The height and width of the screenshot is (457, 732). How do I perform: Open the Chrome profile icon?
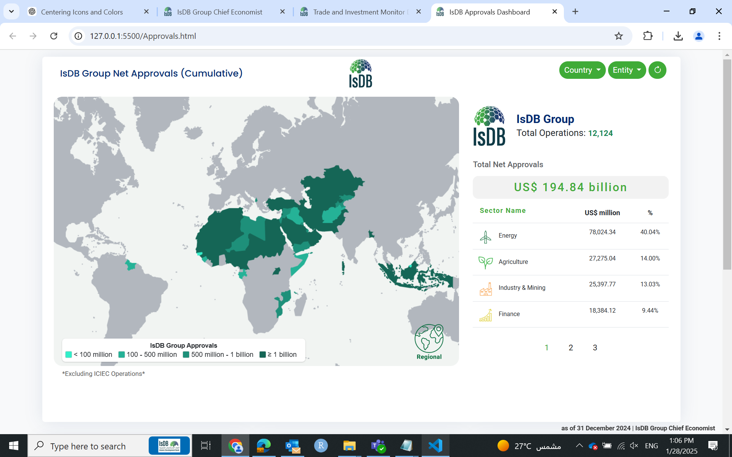698,36
